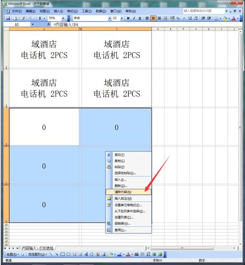
Task: Click the Borders icon in formatting toolbar
Action: 216,18
